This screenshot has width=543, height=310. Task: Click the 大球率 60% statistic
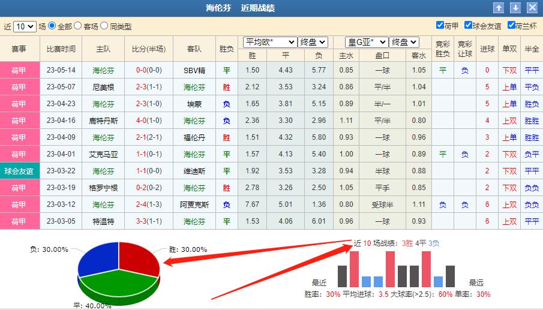pos(421,294)
